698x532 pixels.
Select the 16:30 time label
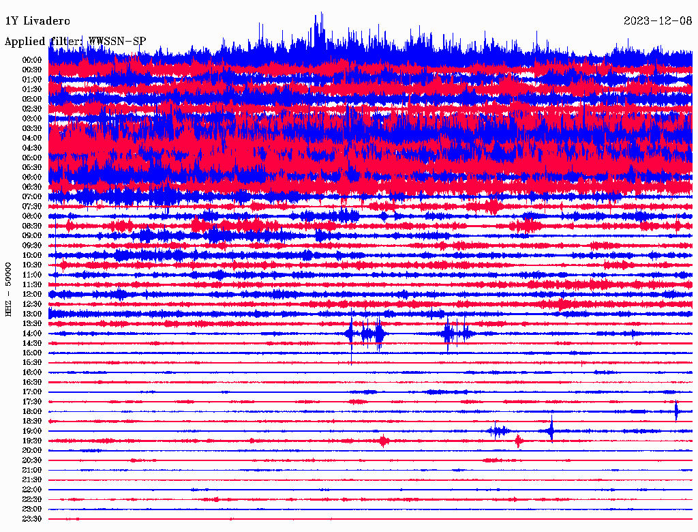coord(31,383)
